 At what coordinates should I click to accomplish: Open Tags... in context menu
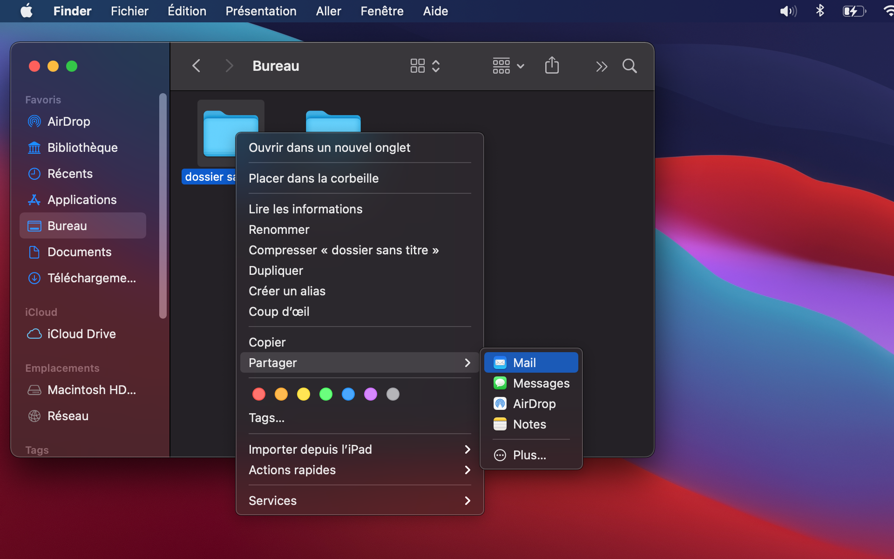pyautogui.click(x=360, y=418)
